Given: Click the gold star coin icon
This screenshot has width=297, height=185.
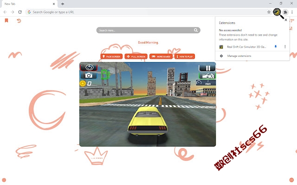Looking at the screenshot, I should click(x=83, y=83).
